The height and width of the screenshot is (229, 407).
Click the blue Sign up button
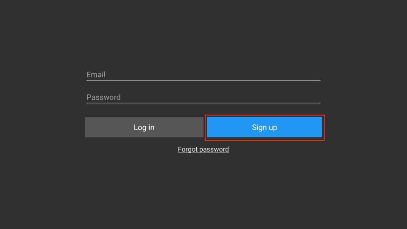(x=265, y=127)
